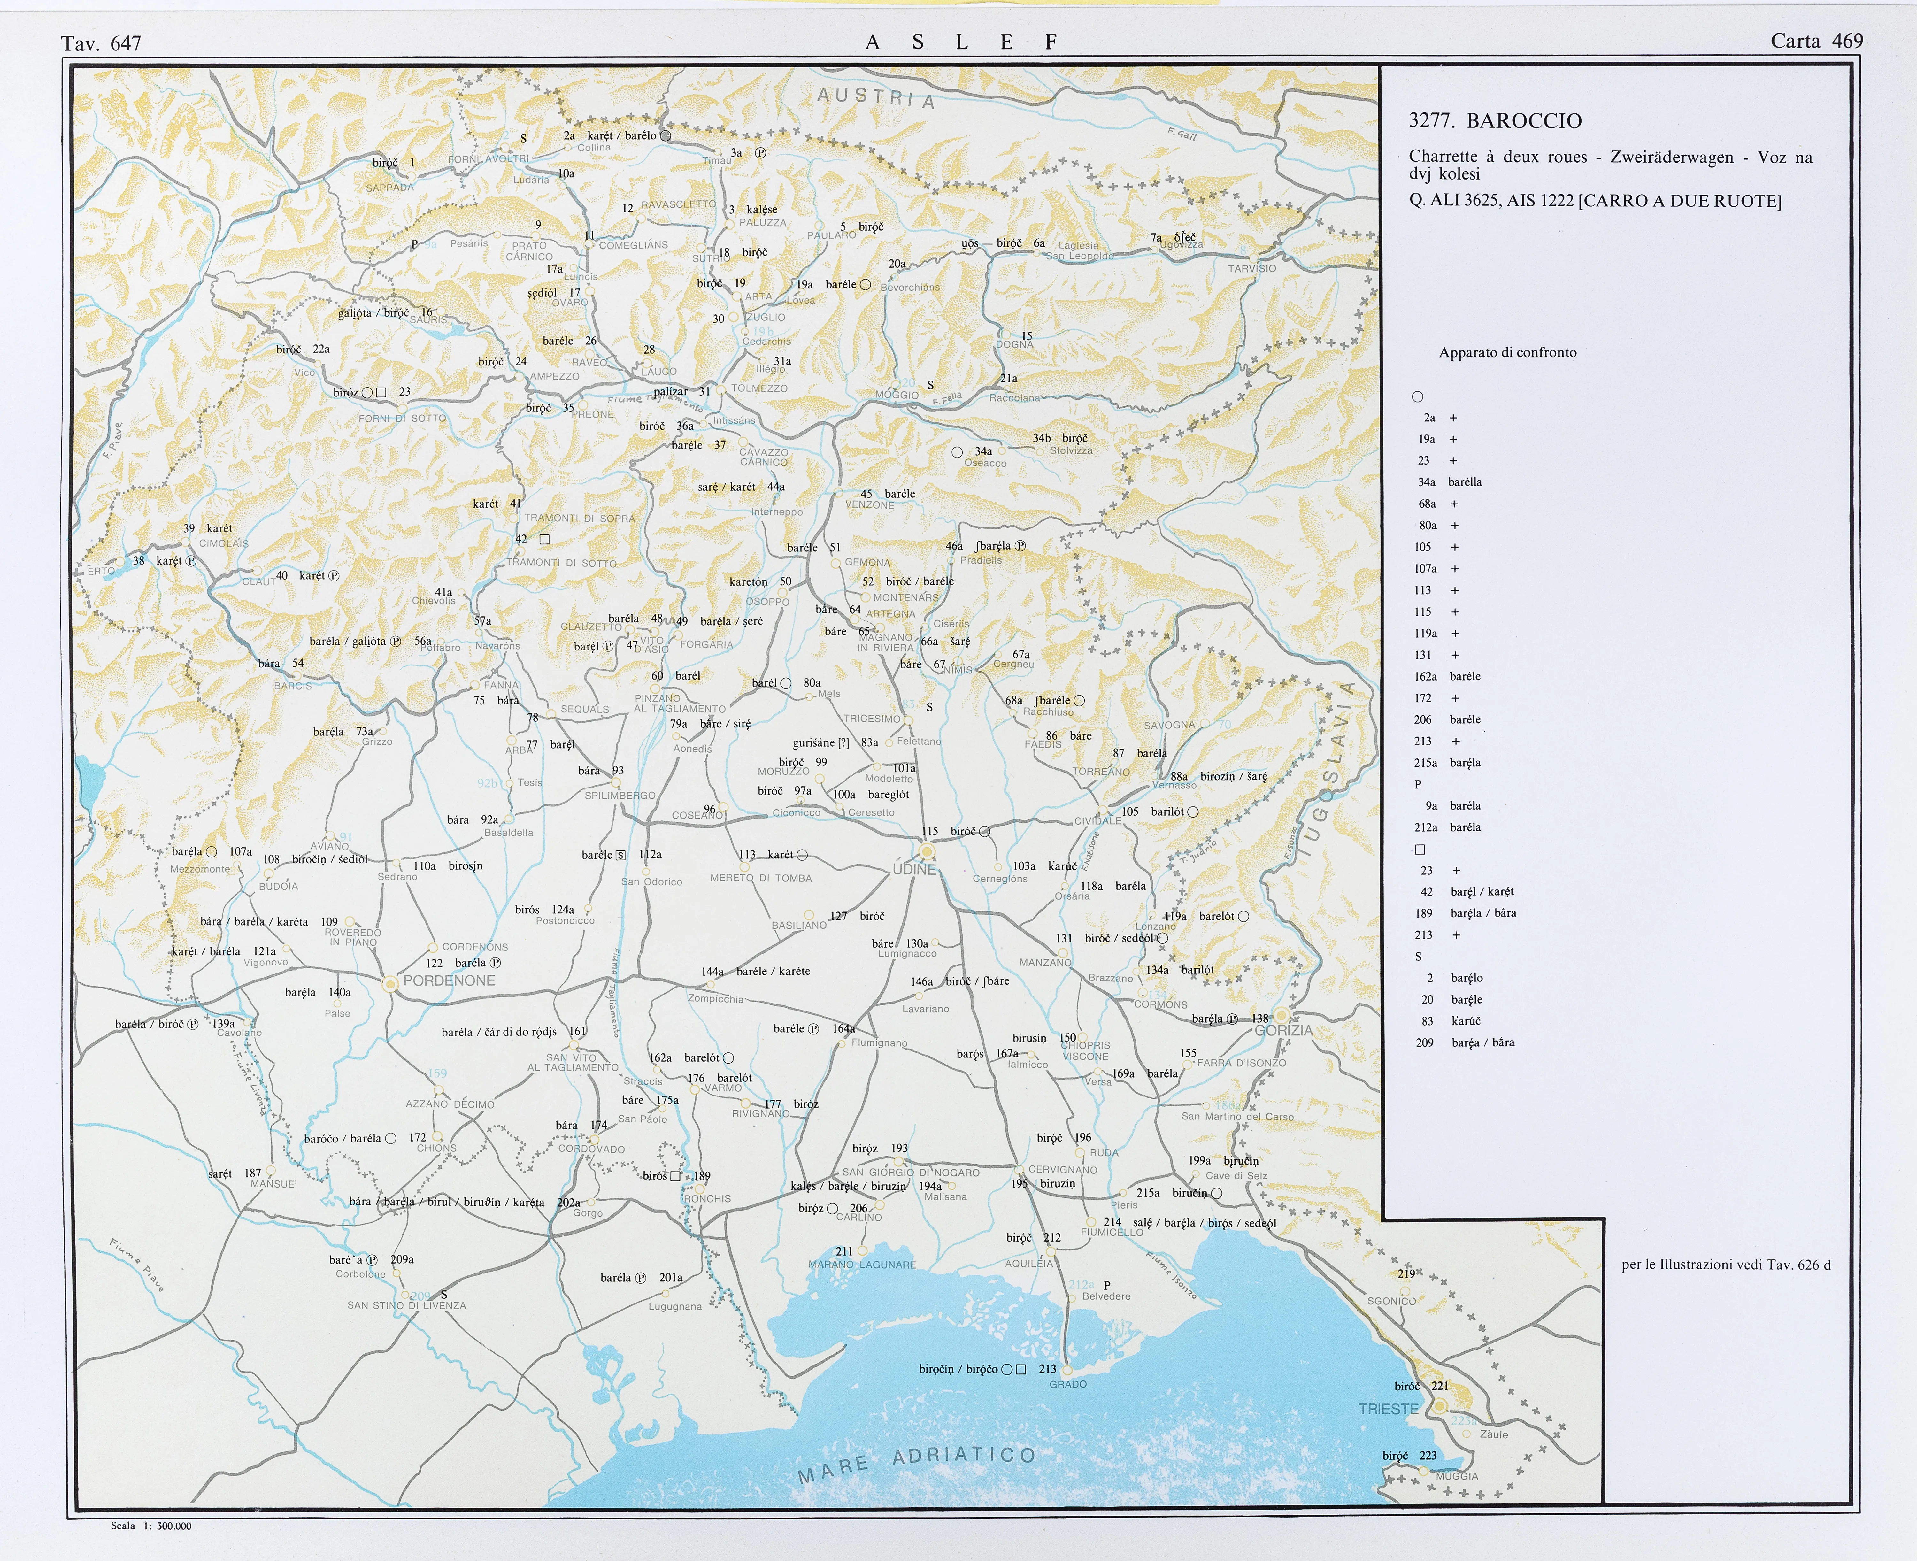Image resolution: width=1917 pixels, height=1561 pixels.
Task: Click the 'Q. ALI 3625, AIS 1222' reference line
Action: point(1594,201)
